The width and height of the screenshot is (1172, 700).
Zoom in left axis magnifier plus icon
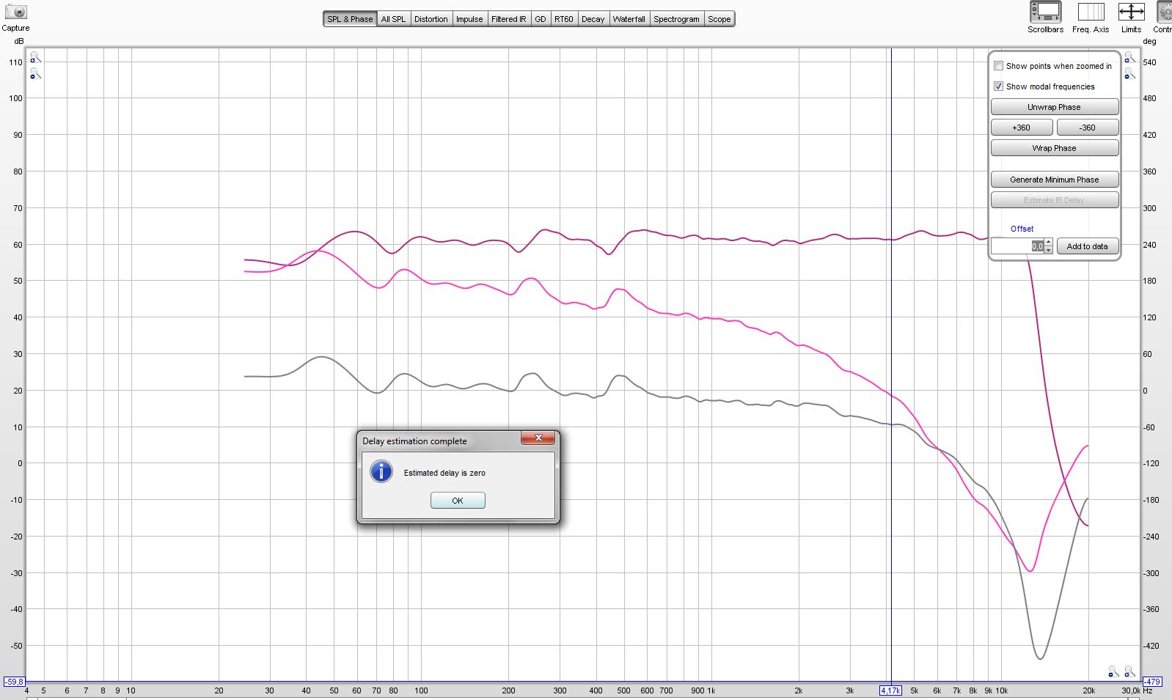click(35, 57)
